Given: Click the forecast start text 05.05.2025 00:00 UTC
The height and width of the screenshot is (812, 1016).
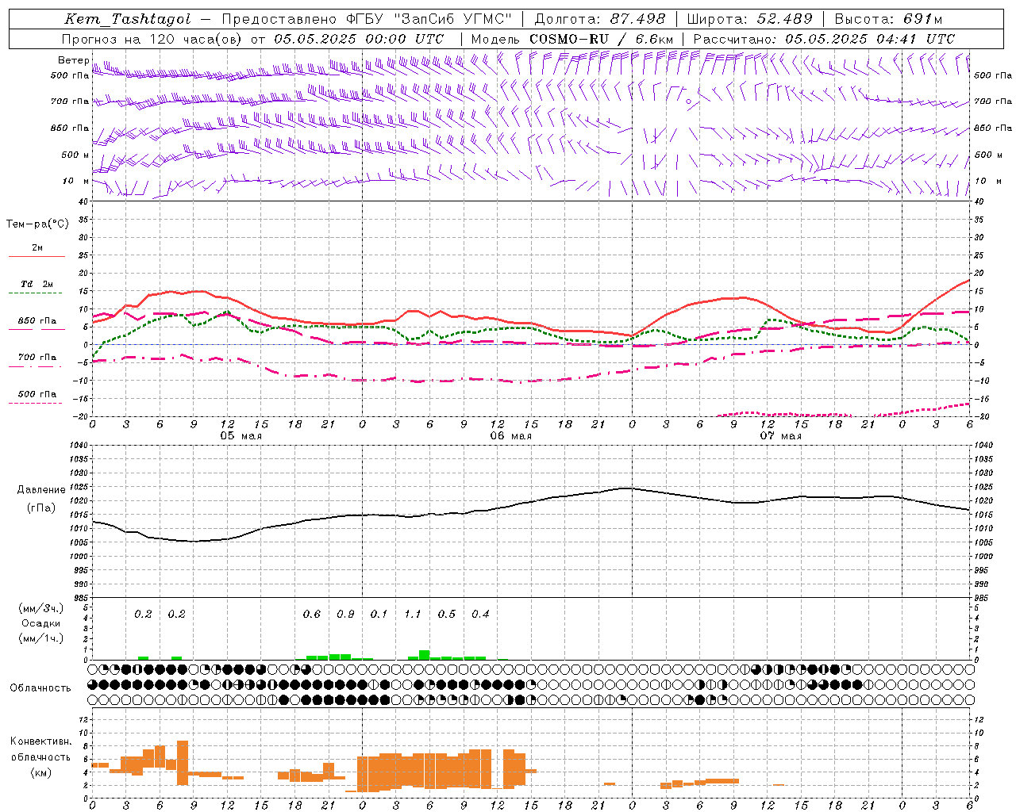Looking at the screenshot, I should [x=359, y=38].
